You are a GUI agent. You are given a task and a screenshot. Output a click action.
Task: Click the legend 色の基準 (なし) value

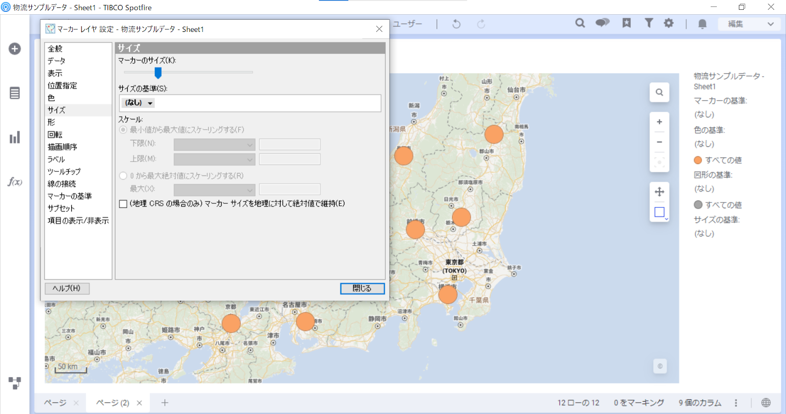704,144
